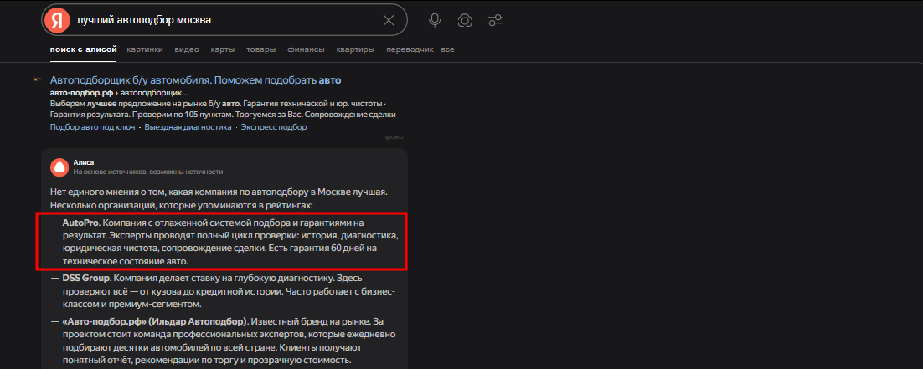Select the поиск с алисой tab
Image resolution: width=923 pixels, height=369 pixels.
[x=83, y=49]
